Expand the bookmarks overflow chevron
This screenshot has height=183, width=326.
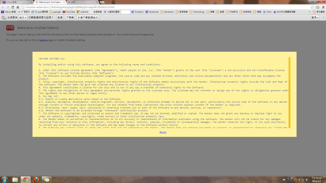tap(309, 12)
